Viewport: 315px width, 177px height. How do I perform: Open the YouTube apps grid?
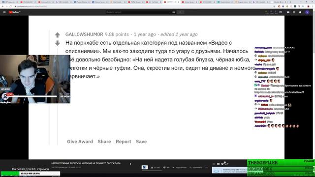[294, 12]
